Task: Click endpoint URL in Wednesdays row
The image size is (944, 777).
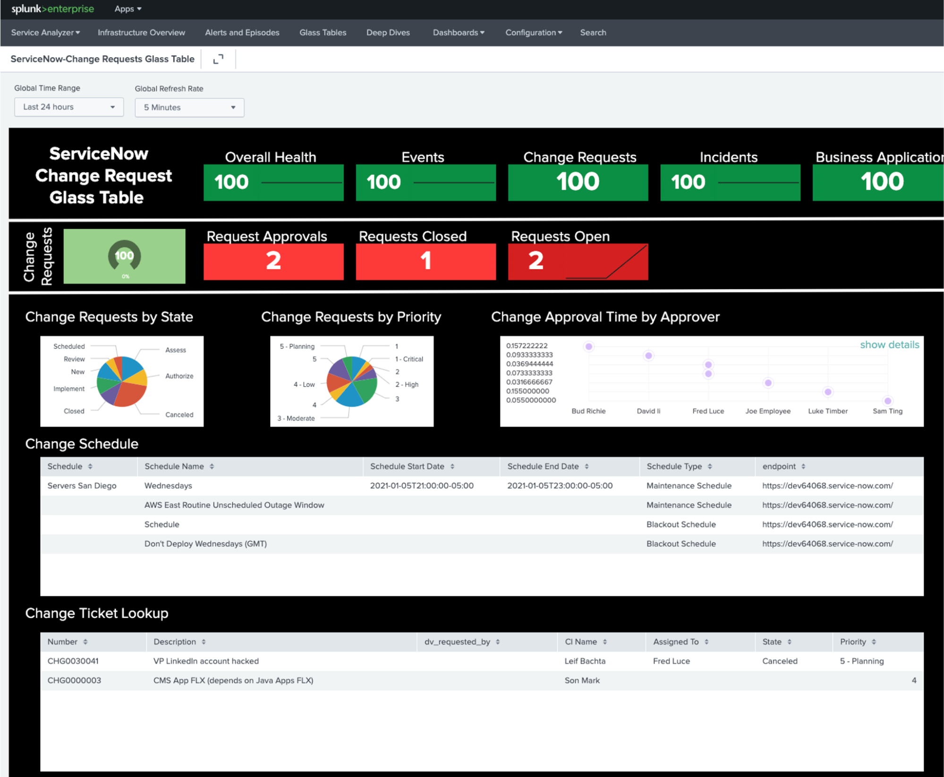Action: tap(827, 486)
